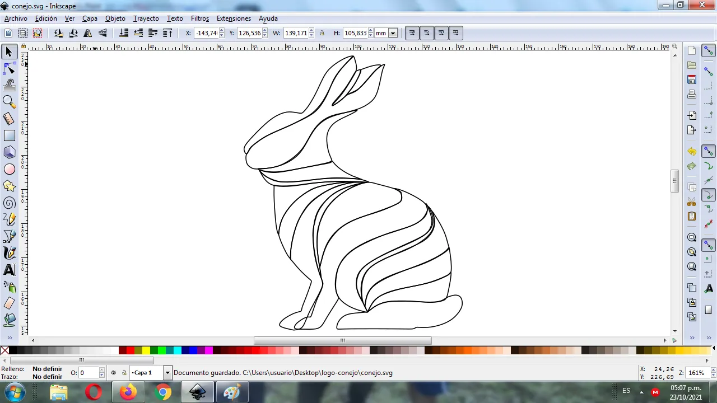Click Select all in all layers icon
The width and height of the screenshot is (717, 403).
click(x=23, y=33)
